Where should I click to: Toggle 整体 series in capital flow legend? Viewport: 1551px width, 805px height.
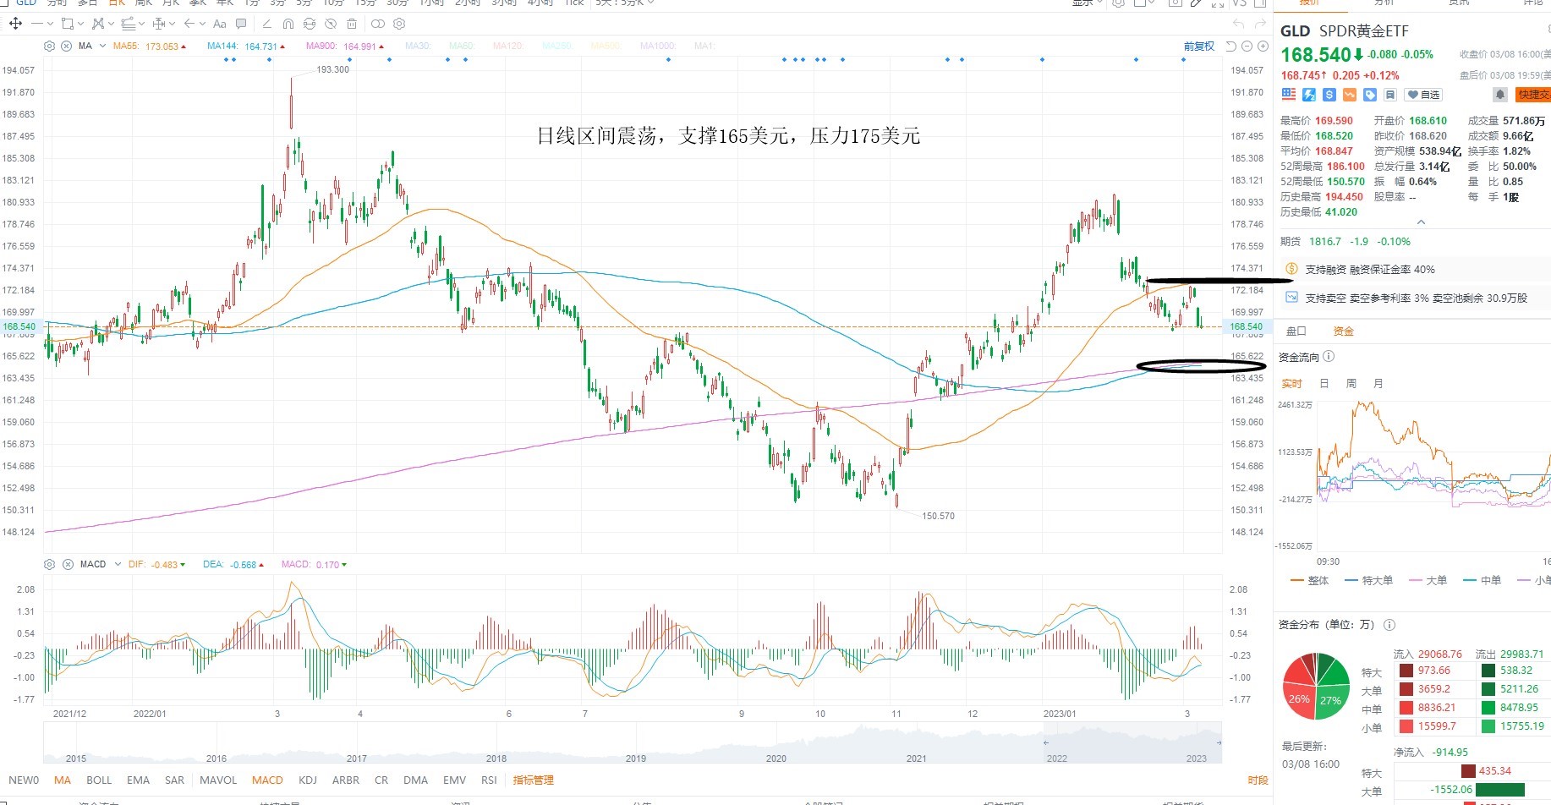(1310, 580)
